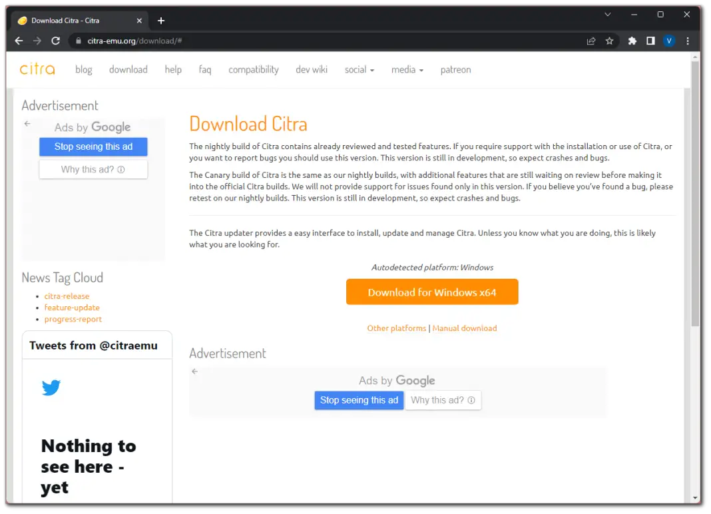The height and width of the screenshot is (514, 711).
Task: Click the share page icon
Action: (x=591, y=41)
